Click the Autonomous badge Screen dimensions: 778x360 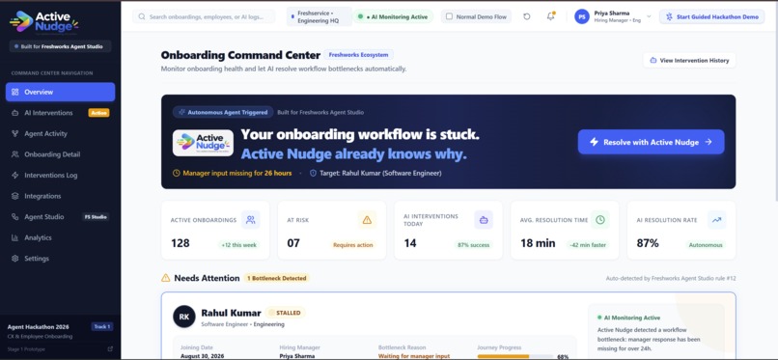coord(706,245)
